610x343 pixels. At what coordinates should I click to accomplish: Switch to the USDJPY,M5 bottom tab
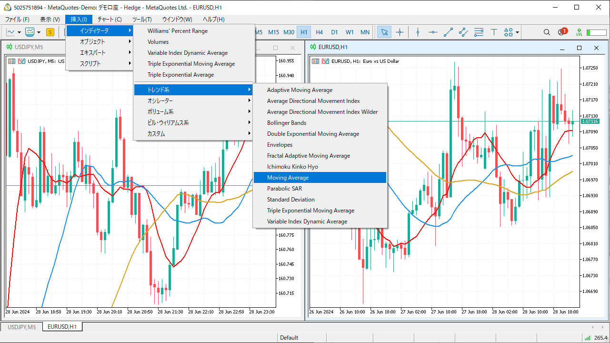[21, 327]
